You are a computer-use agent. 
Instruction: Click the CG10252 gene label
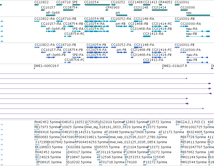118,2
